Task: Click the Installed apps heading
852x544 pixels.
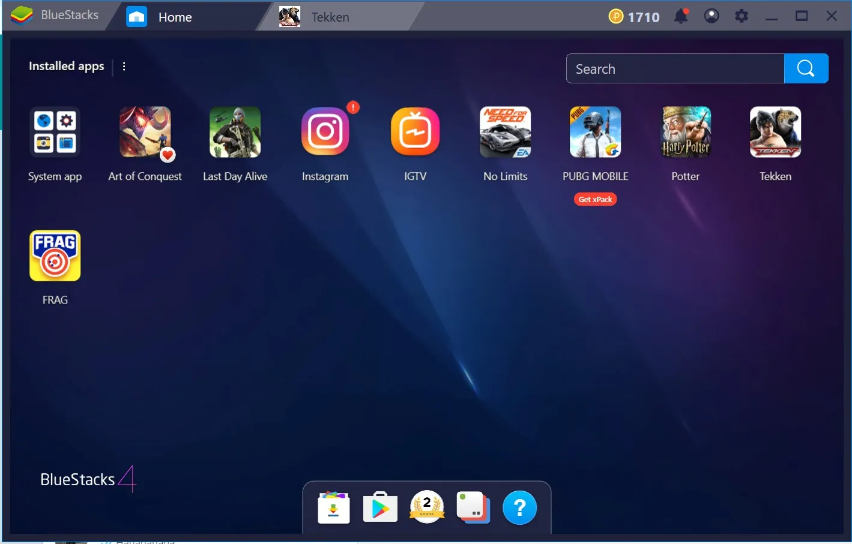Action: [x=67, y=66]
